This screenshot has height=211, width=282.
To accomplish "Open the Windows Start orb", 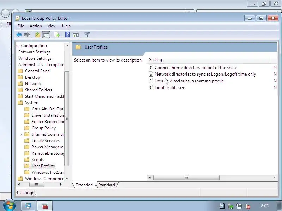I will (9, 205).
